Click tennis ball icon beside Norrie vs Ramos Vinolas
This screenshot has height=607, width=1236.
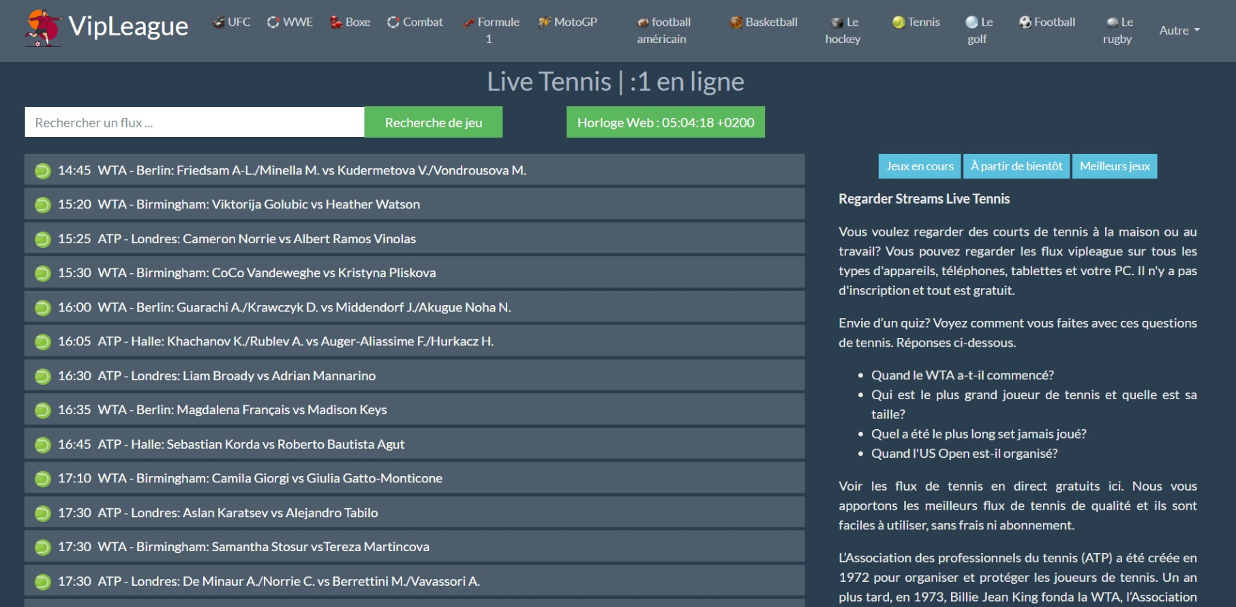(42, 239)
